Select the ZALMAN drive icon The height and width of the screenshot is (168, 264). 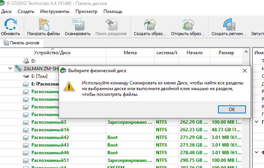[18, 68]
